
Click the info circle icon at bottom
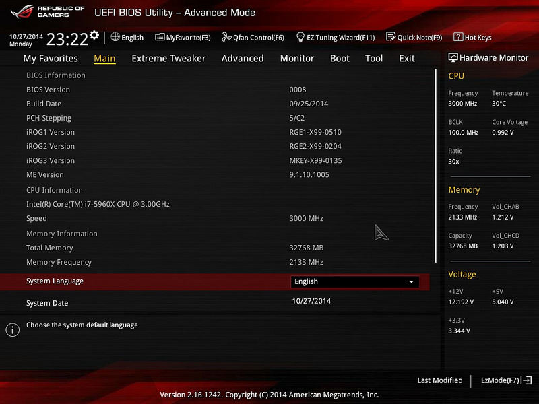click(13, 330)
